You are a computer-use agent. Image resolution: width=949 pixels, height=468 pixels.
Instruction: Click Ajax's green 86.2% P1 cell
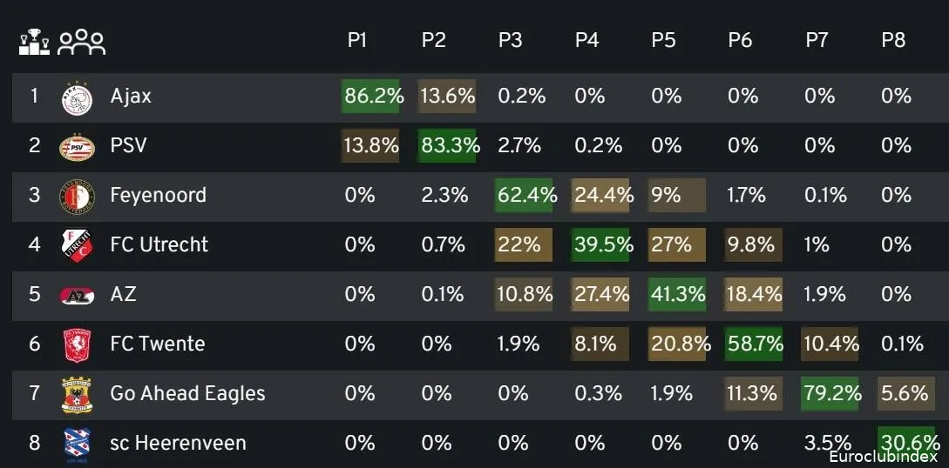pos(373,97)
